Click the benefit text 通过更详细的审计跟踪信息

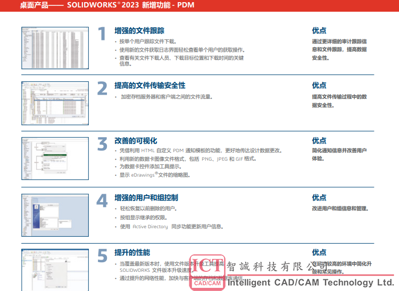[339, 49]
